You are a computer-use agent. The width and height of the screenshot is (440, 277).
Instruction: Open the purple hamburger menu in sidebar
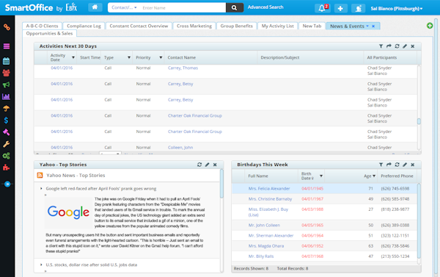tap(7, 46)
